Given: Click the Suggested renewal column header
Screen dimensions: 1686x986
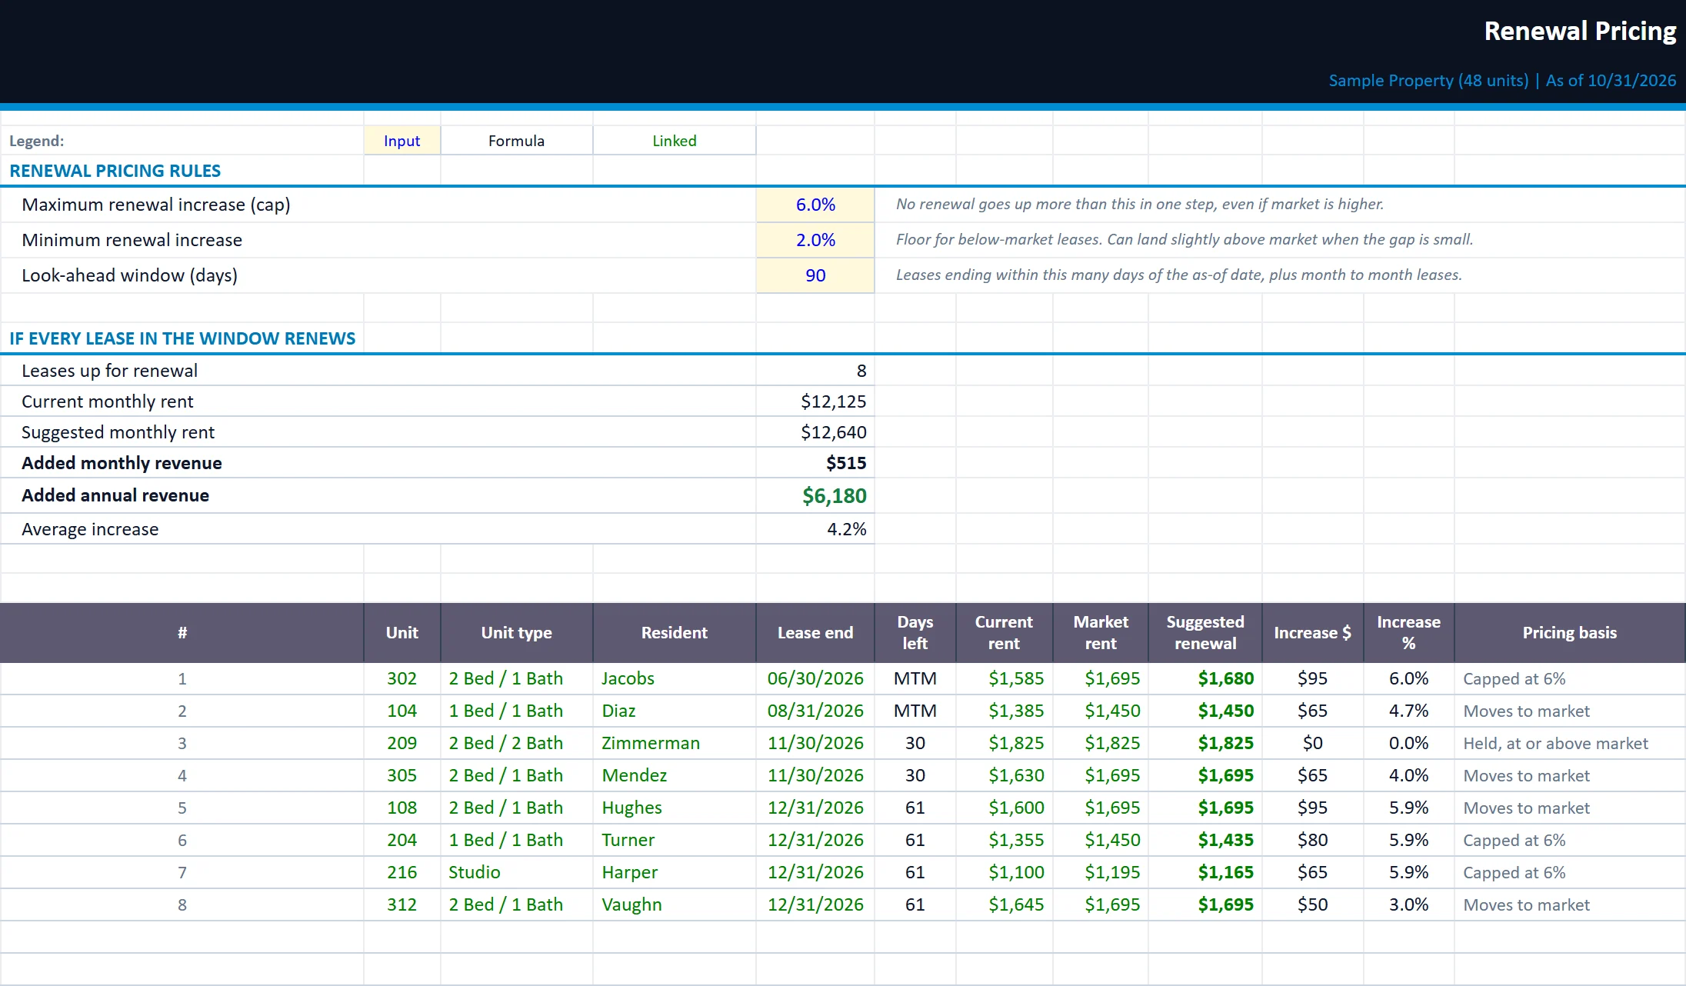Looking at the screenshot, I should (1205, 633).
